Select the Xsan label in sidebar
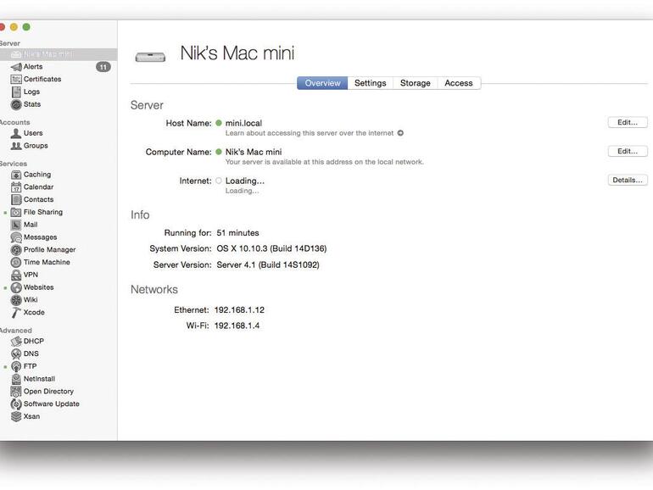The height and width of the screenshot is (490, 653). (31, 416)
